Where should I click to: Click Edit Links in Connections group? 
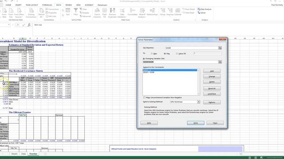click(x=51, y=16)
